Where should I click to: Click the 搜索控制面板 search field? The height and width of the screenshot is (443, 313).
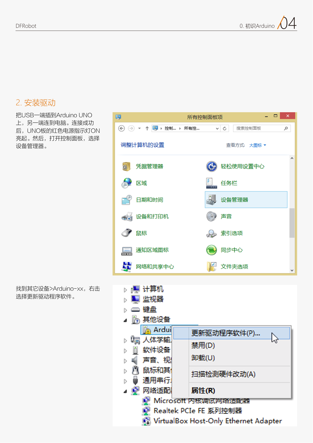[x=262, y=128]
